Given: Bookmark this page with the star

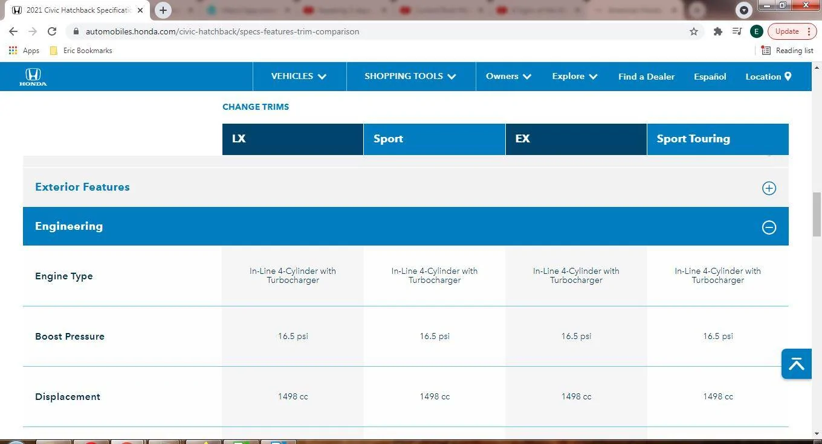Looking at the screenshot, I should click(694, 31).
